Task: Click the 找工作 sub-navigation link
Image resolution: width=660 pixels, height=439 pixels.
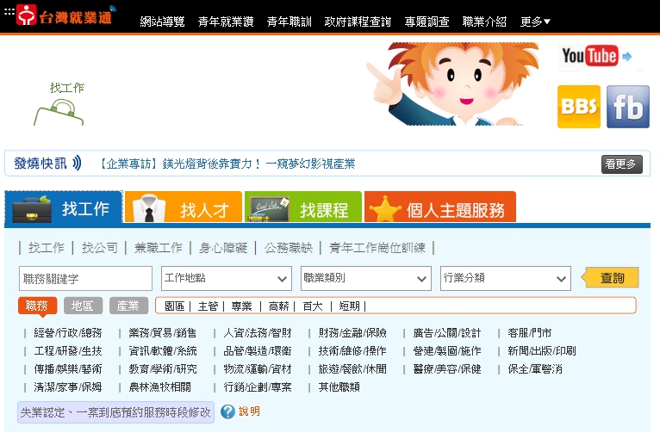Action: point(47,248)
